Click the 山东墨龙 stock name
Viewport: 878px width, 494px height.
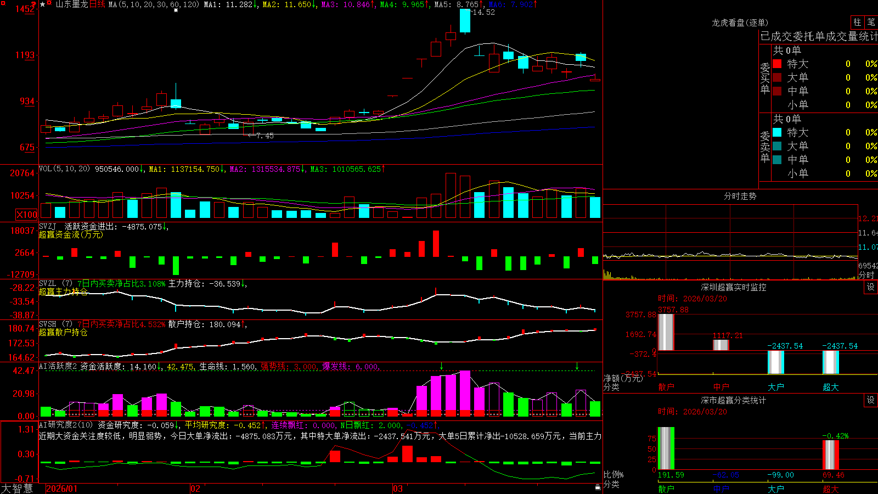tap(72, 4)
